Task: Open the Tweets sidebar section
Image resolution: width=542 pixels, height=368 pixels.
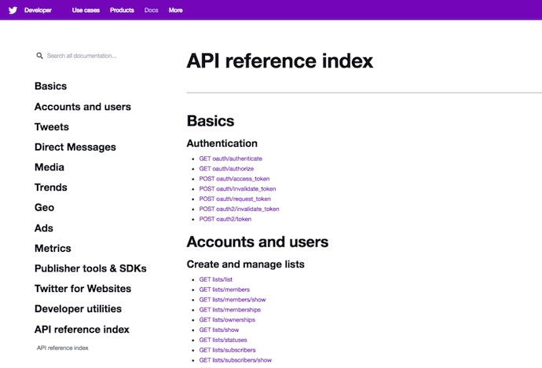Action: coord(51,127)
